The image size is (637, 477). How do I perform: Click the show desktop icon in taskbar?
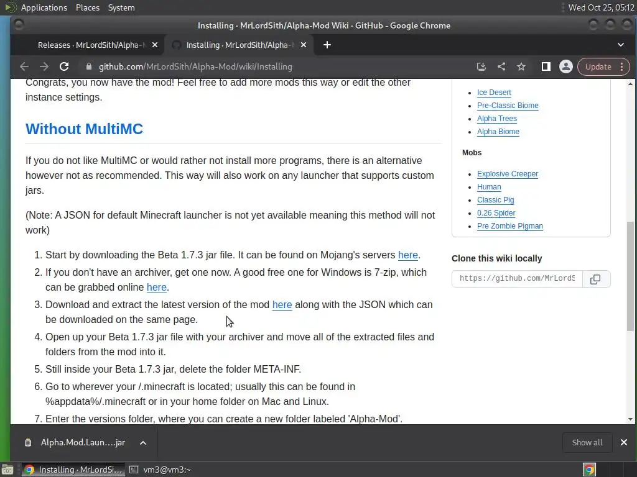click(x=7, y=470)
